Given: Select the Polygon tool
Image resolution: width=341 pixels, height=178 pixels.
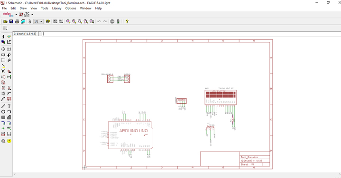Looking at the screenshot, I should 9,118.
